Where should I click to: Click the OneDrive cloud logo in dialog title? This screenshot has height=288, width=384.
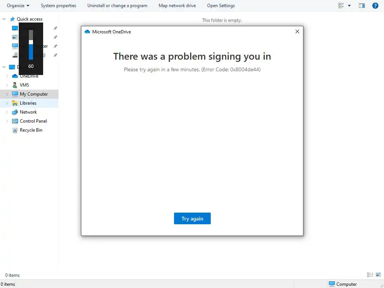point(87,31)
